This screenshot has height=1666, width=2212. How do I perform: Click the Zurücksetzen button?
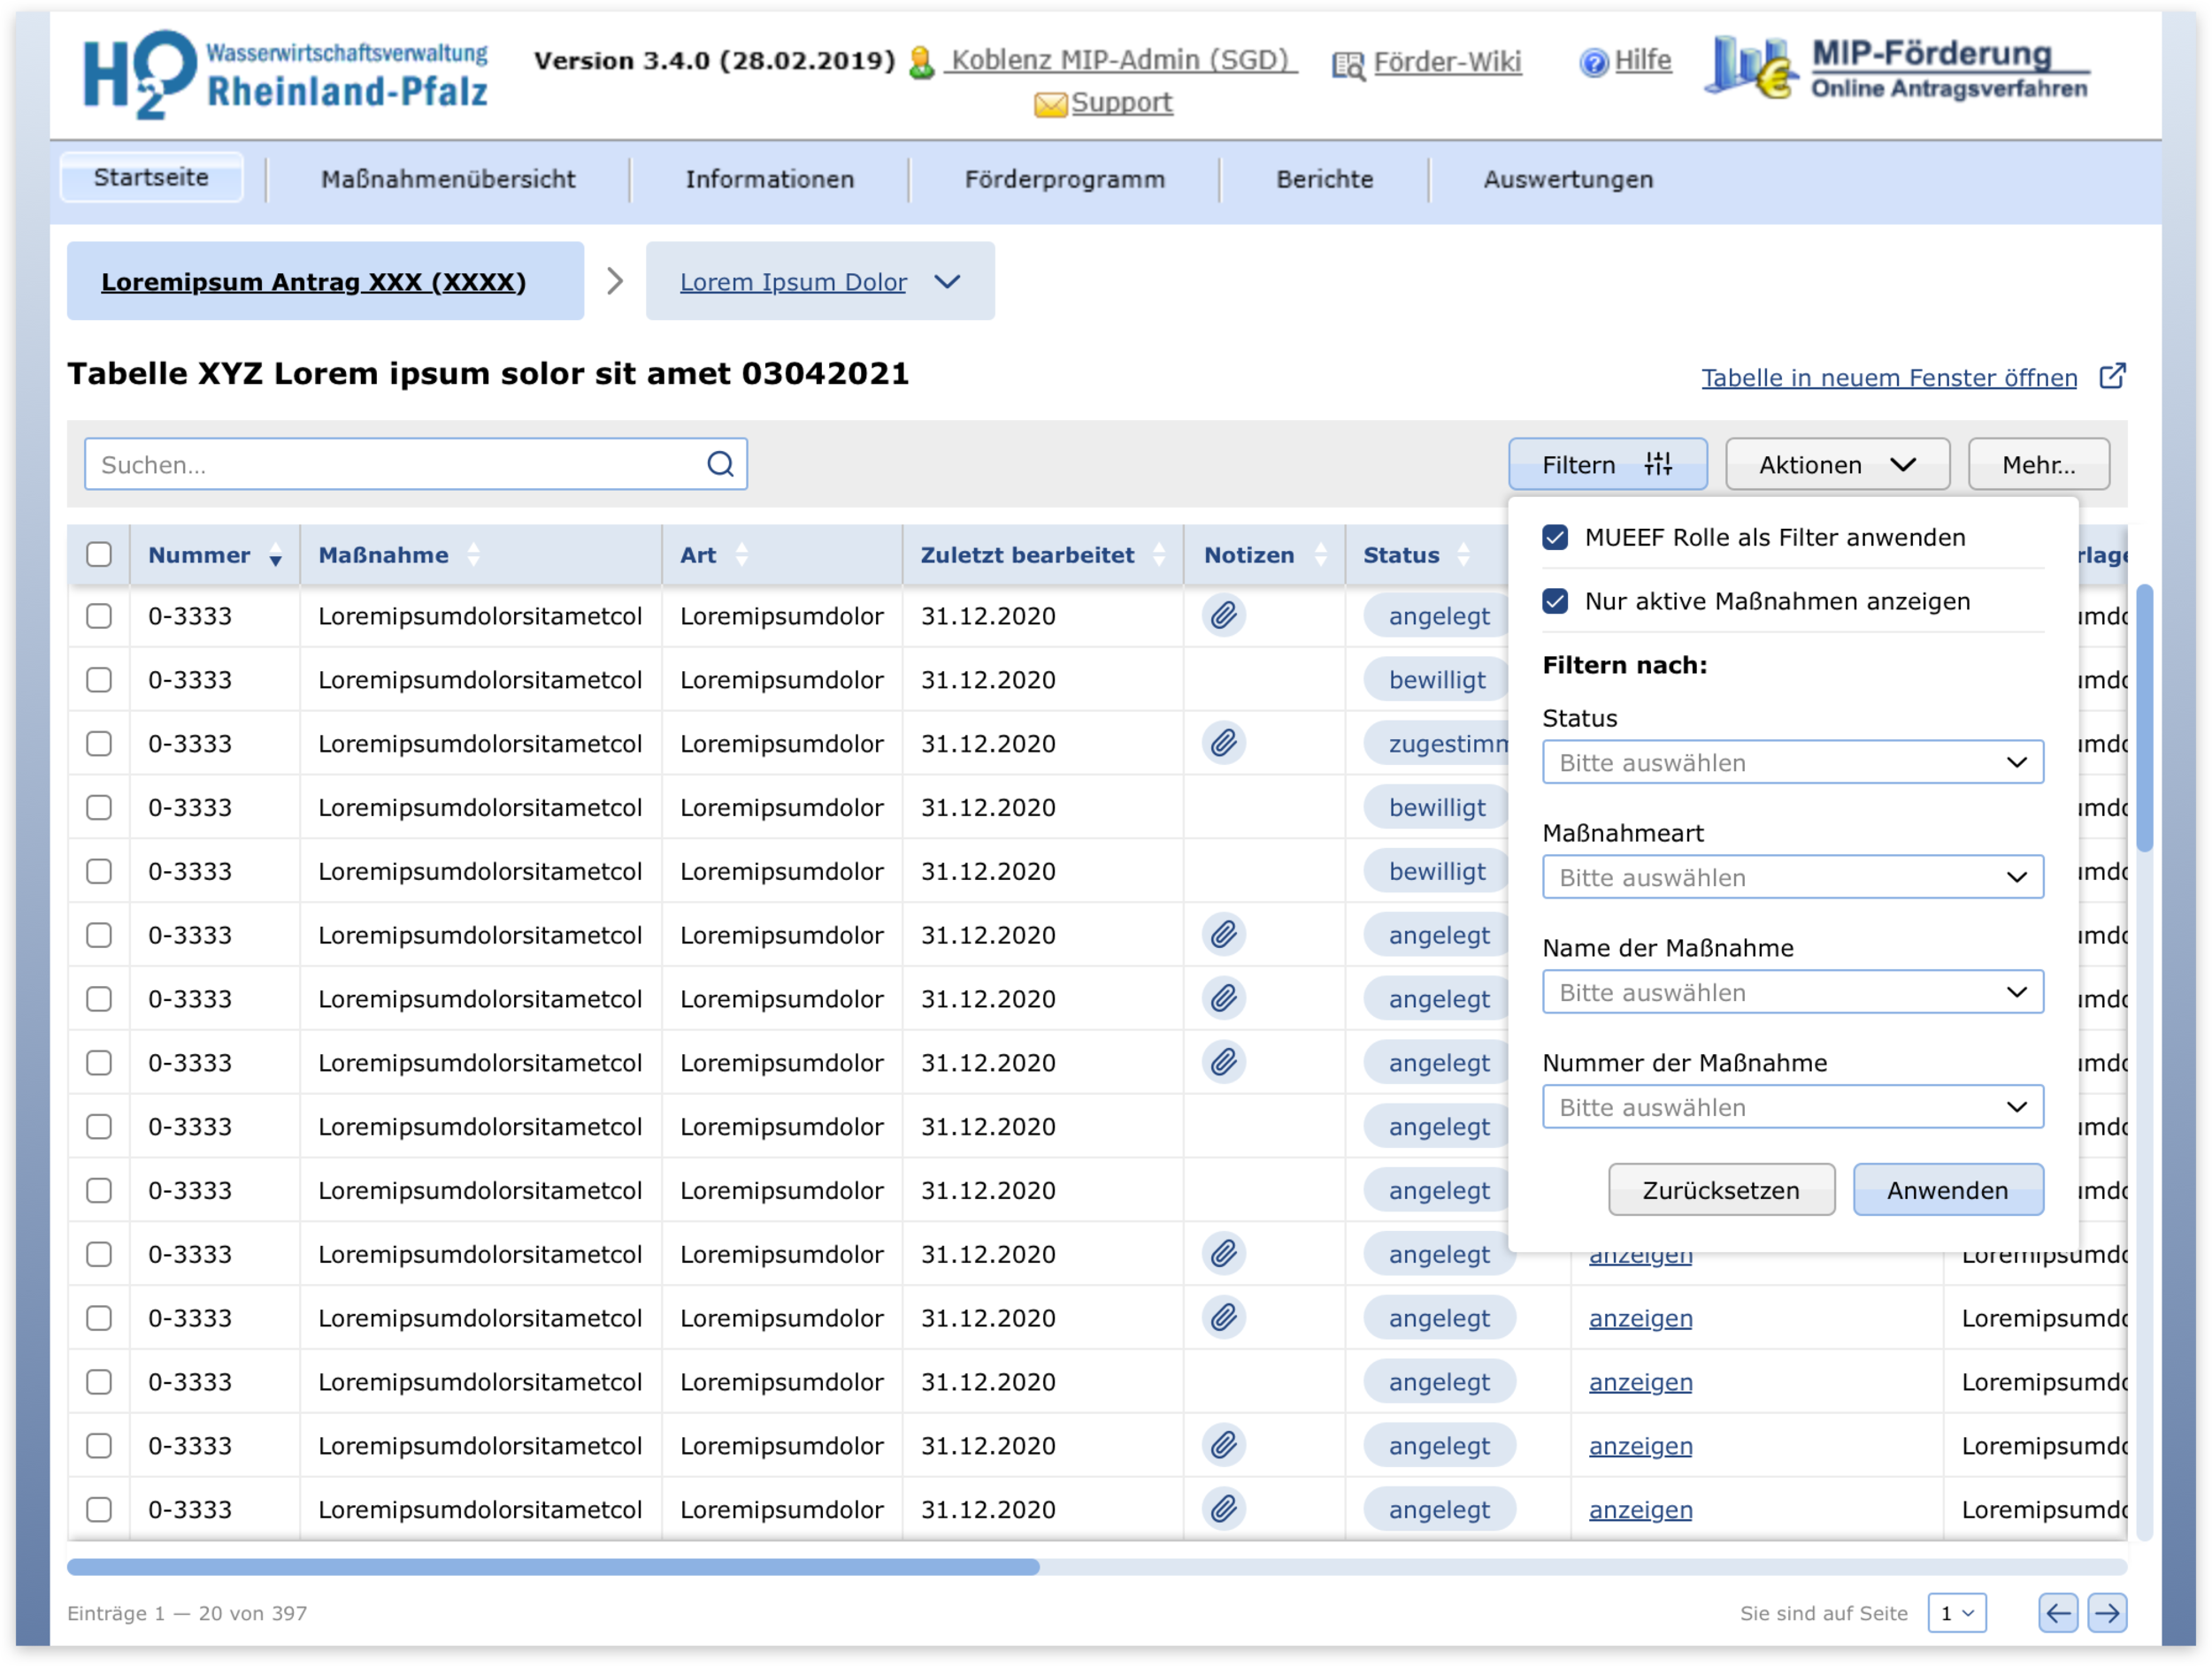coord(1720,1190)
